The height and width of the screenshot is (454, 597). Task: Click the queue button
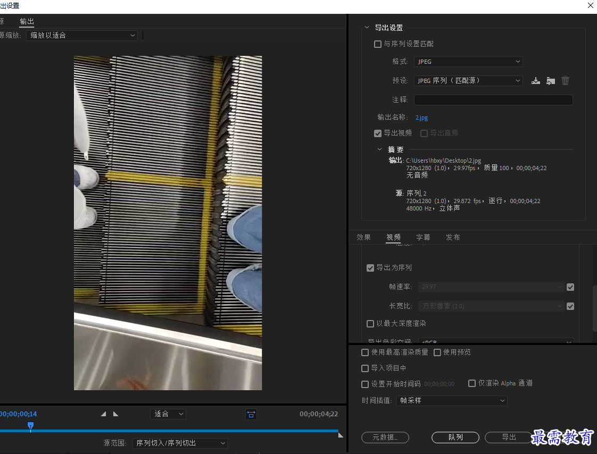click(x=455, y=438)
